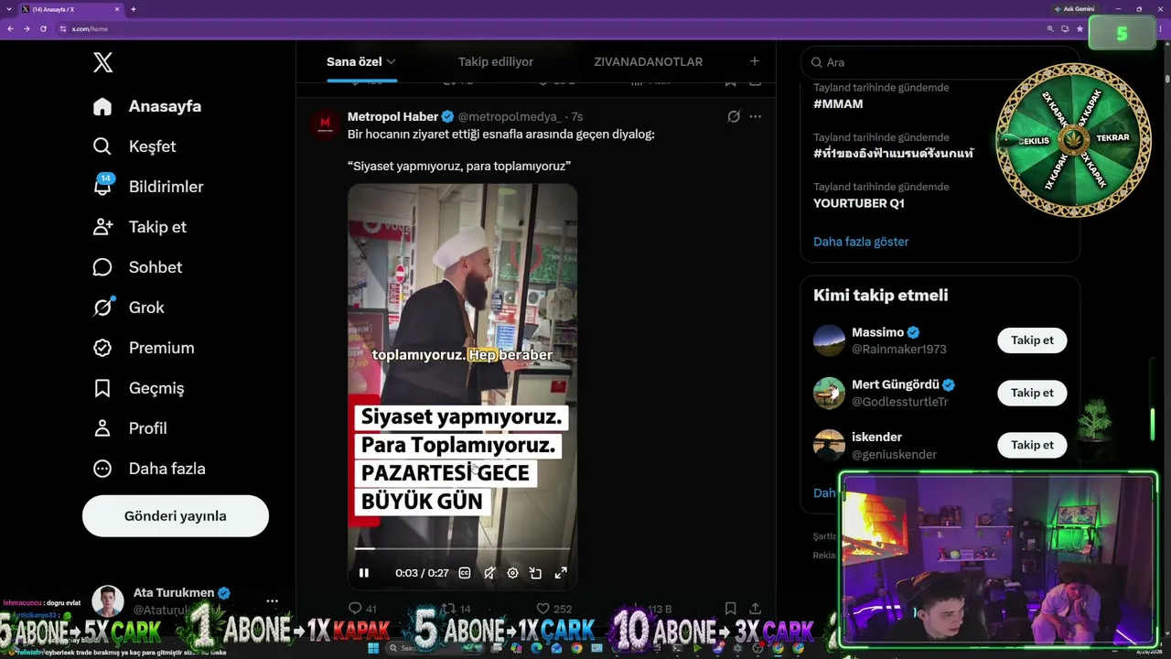
Task: Open video settings gear
Action: click(x=513, y=573)
